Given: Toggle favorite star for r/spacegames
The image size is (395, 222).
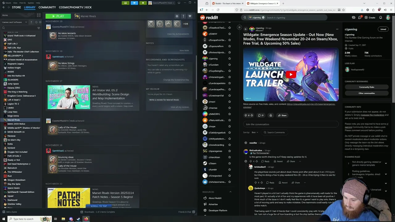Looking at the screenshot, I should click(x=229, y=151).
